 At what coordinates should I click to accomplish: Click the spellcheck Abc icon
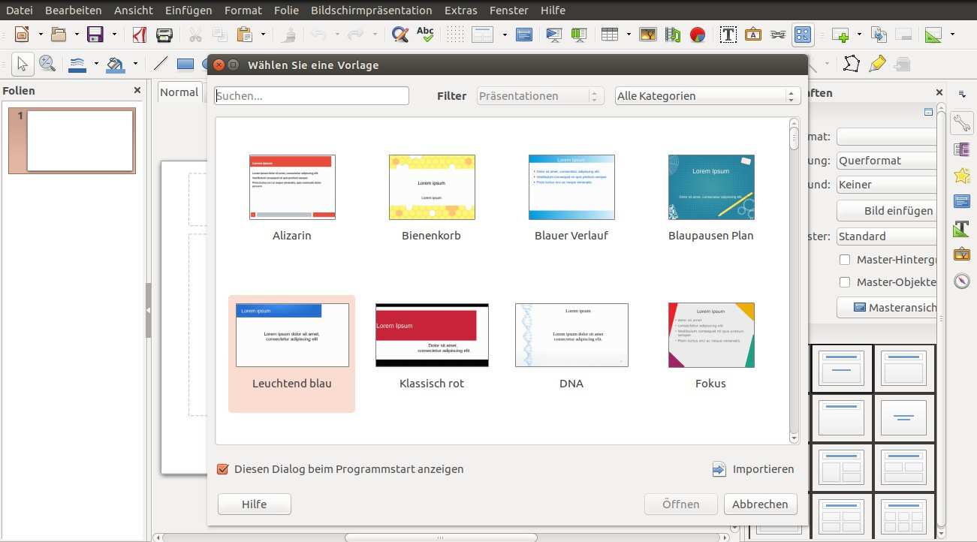(x=425, y=35)
